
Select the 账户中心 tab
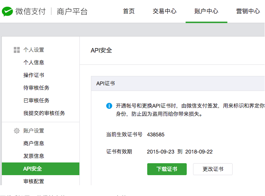coord(206,11)
